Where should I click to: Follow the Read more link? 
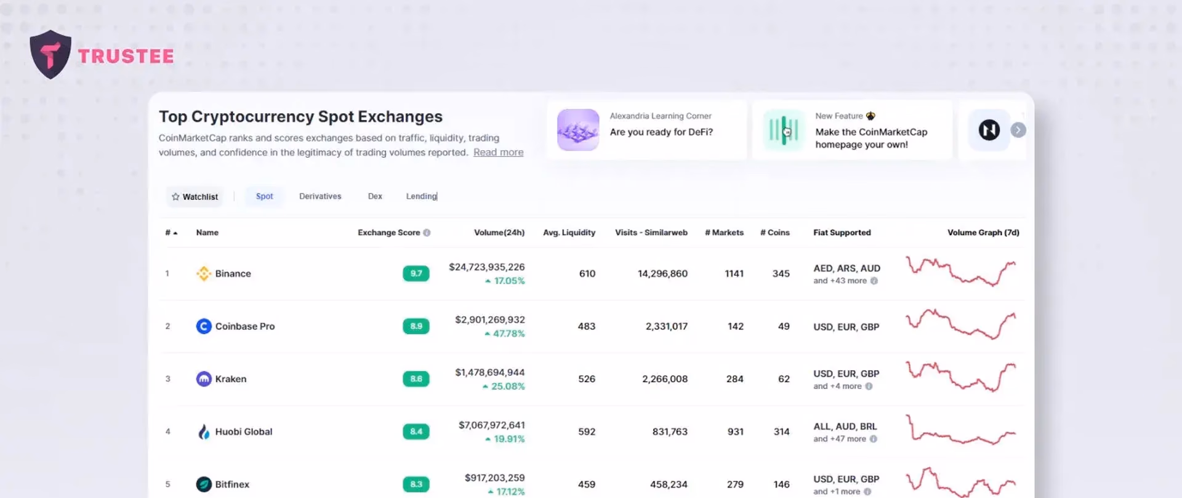pos(498,152)
